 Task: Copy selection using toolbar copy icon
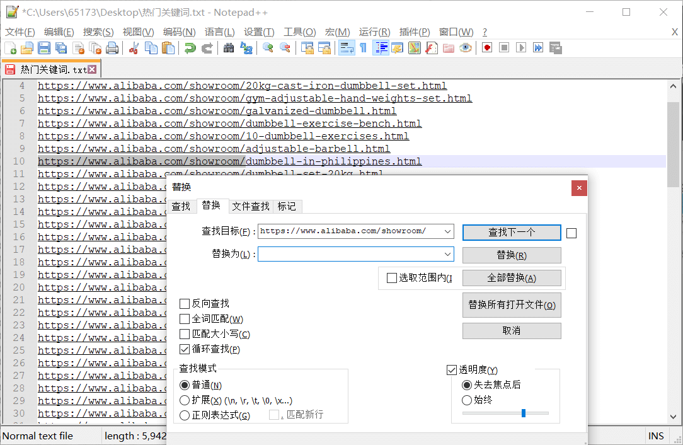click(x=151, y=48)
